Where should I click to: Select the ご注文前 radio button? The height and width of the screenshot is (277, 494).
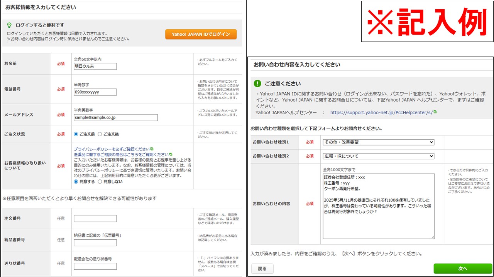76,134
